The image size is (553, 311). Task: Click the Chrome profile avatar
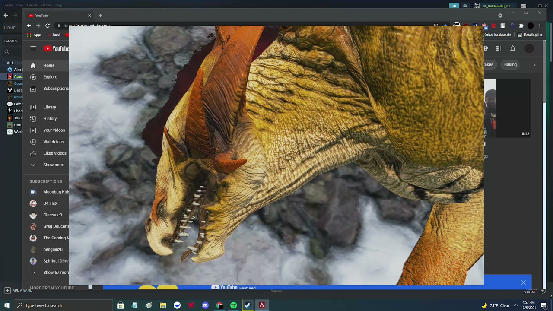pos(531,26)
